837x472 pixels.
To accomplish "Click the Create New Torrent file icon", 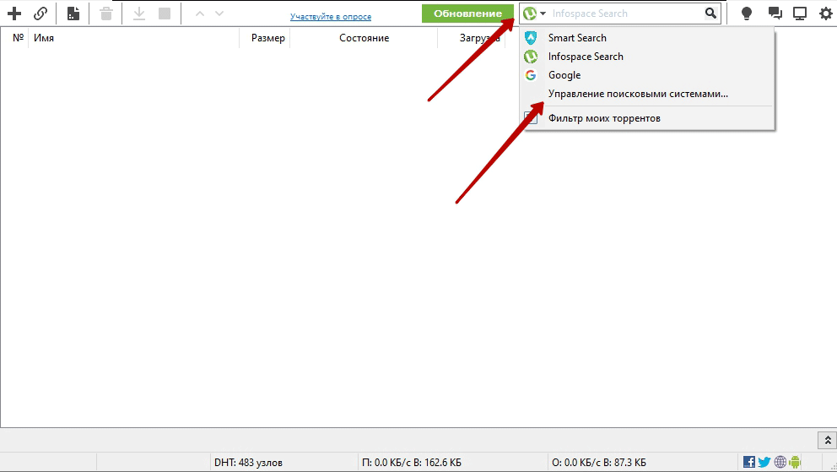I will (73, 14).
